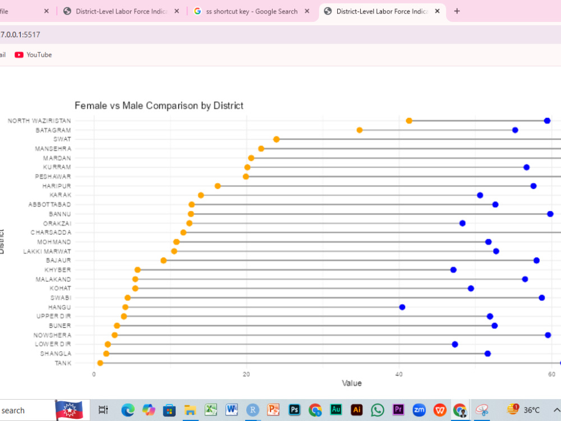Screen dimensions: 561x421
Task: Open Chrome profile icon beside WPS
Action: (460, 410)
